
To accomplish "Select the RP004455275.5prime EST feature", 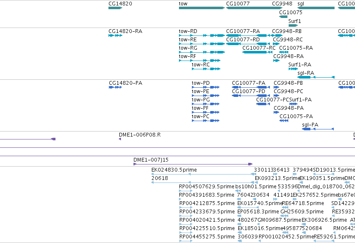I will point(186,241).
